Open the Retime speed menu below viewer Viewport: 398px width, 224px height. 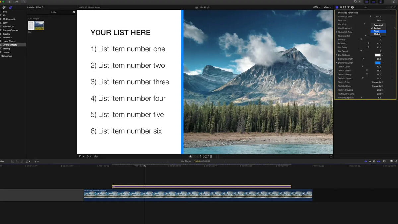click(x=96, y=156)
